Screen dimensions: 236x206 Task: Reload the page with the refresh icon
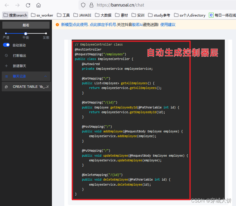click(x=28, y=5)
